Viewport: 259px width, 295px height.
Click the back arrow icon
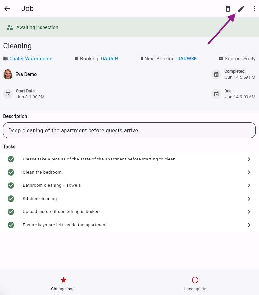coord(7,9)
